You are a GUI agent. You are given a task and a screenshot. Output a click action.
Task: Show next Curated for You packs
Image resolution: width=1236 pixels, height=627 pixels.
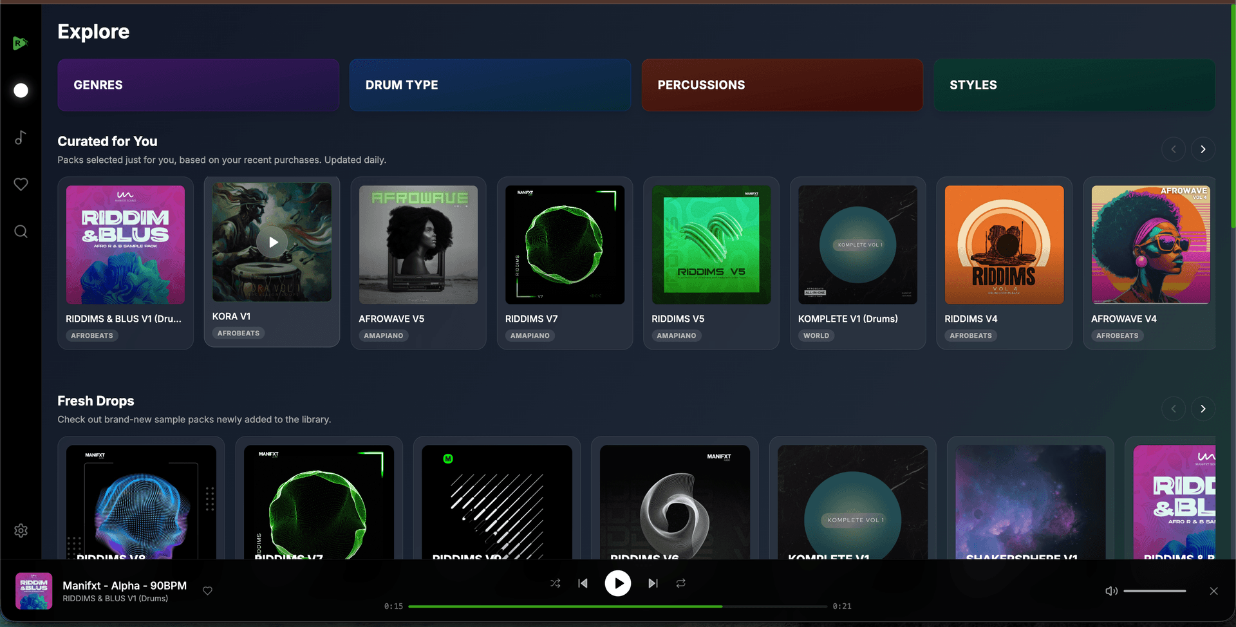click(x=1203, y=149)
